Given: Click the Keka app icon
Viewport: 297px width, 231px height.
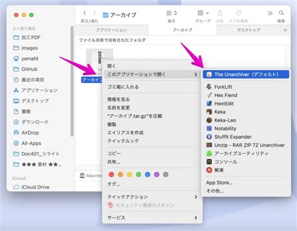Looking at the screenshot, I should tap(209, 112).
